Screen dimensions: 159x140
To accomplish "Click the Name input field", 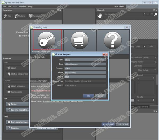I will pyautogui.click(x=85, y=60).
